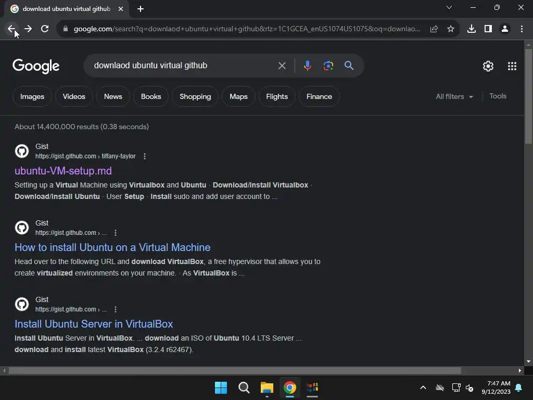Open Google quick settings gear
Viewport: 533px width, 400px height.
click(x=488, y=66)
